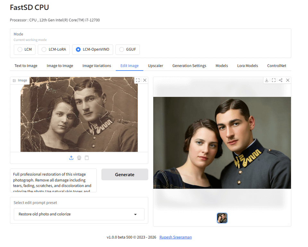The height and width of the screenshot is (247, 308).
Task: Click the paste from clipboard icon
Action: (87, 158)
